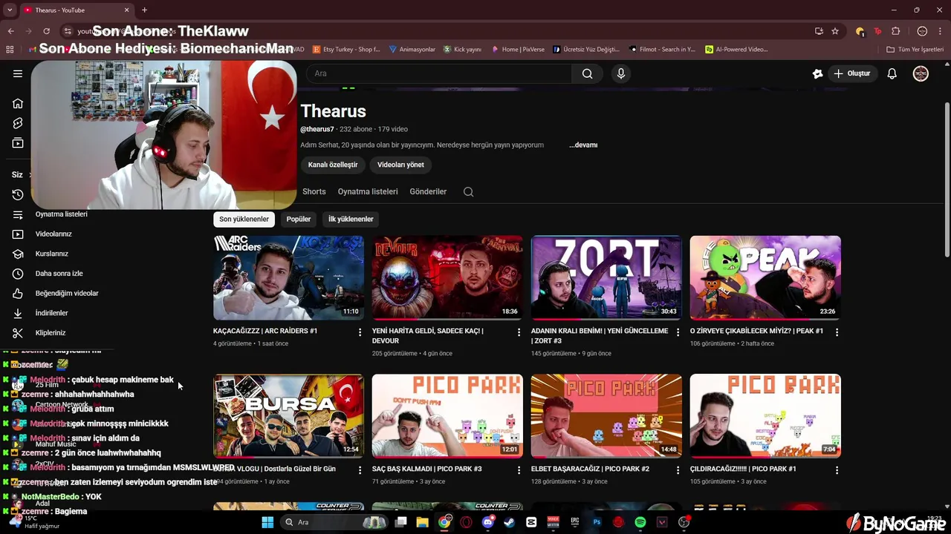Open Photoshop from the taskbar
951x534 pixels.
pyautogui.click(x=597, y=522)
